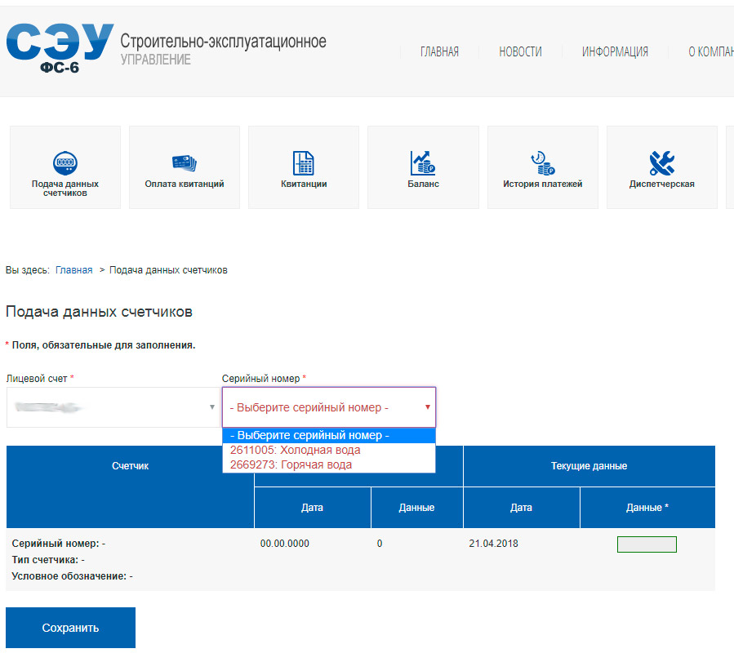Click the Баланс chart icon

tap(423, 162)
